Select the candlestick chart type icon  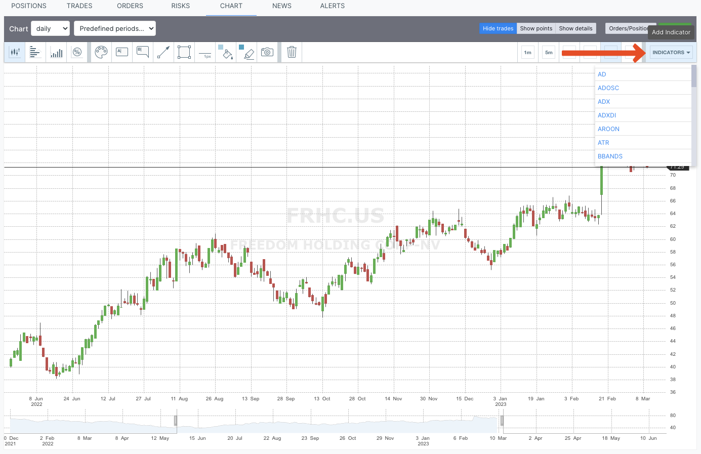click(15, 52)
